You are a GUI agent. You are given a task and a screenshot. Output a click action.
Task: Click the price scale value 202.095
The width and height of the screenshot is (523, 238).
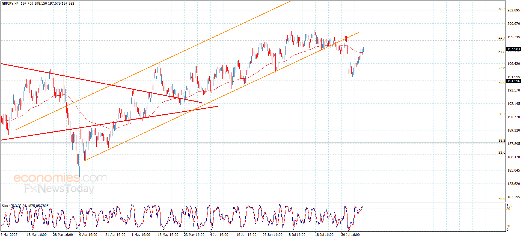tap(513, 10)
